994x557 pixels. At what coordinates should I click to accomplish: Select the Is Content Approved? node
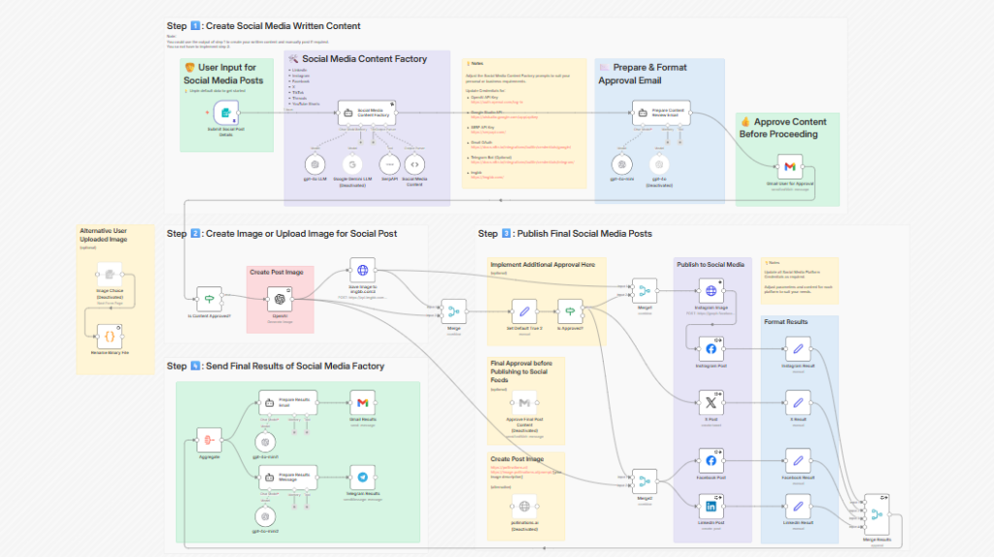coord(210,299)
